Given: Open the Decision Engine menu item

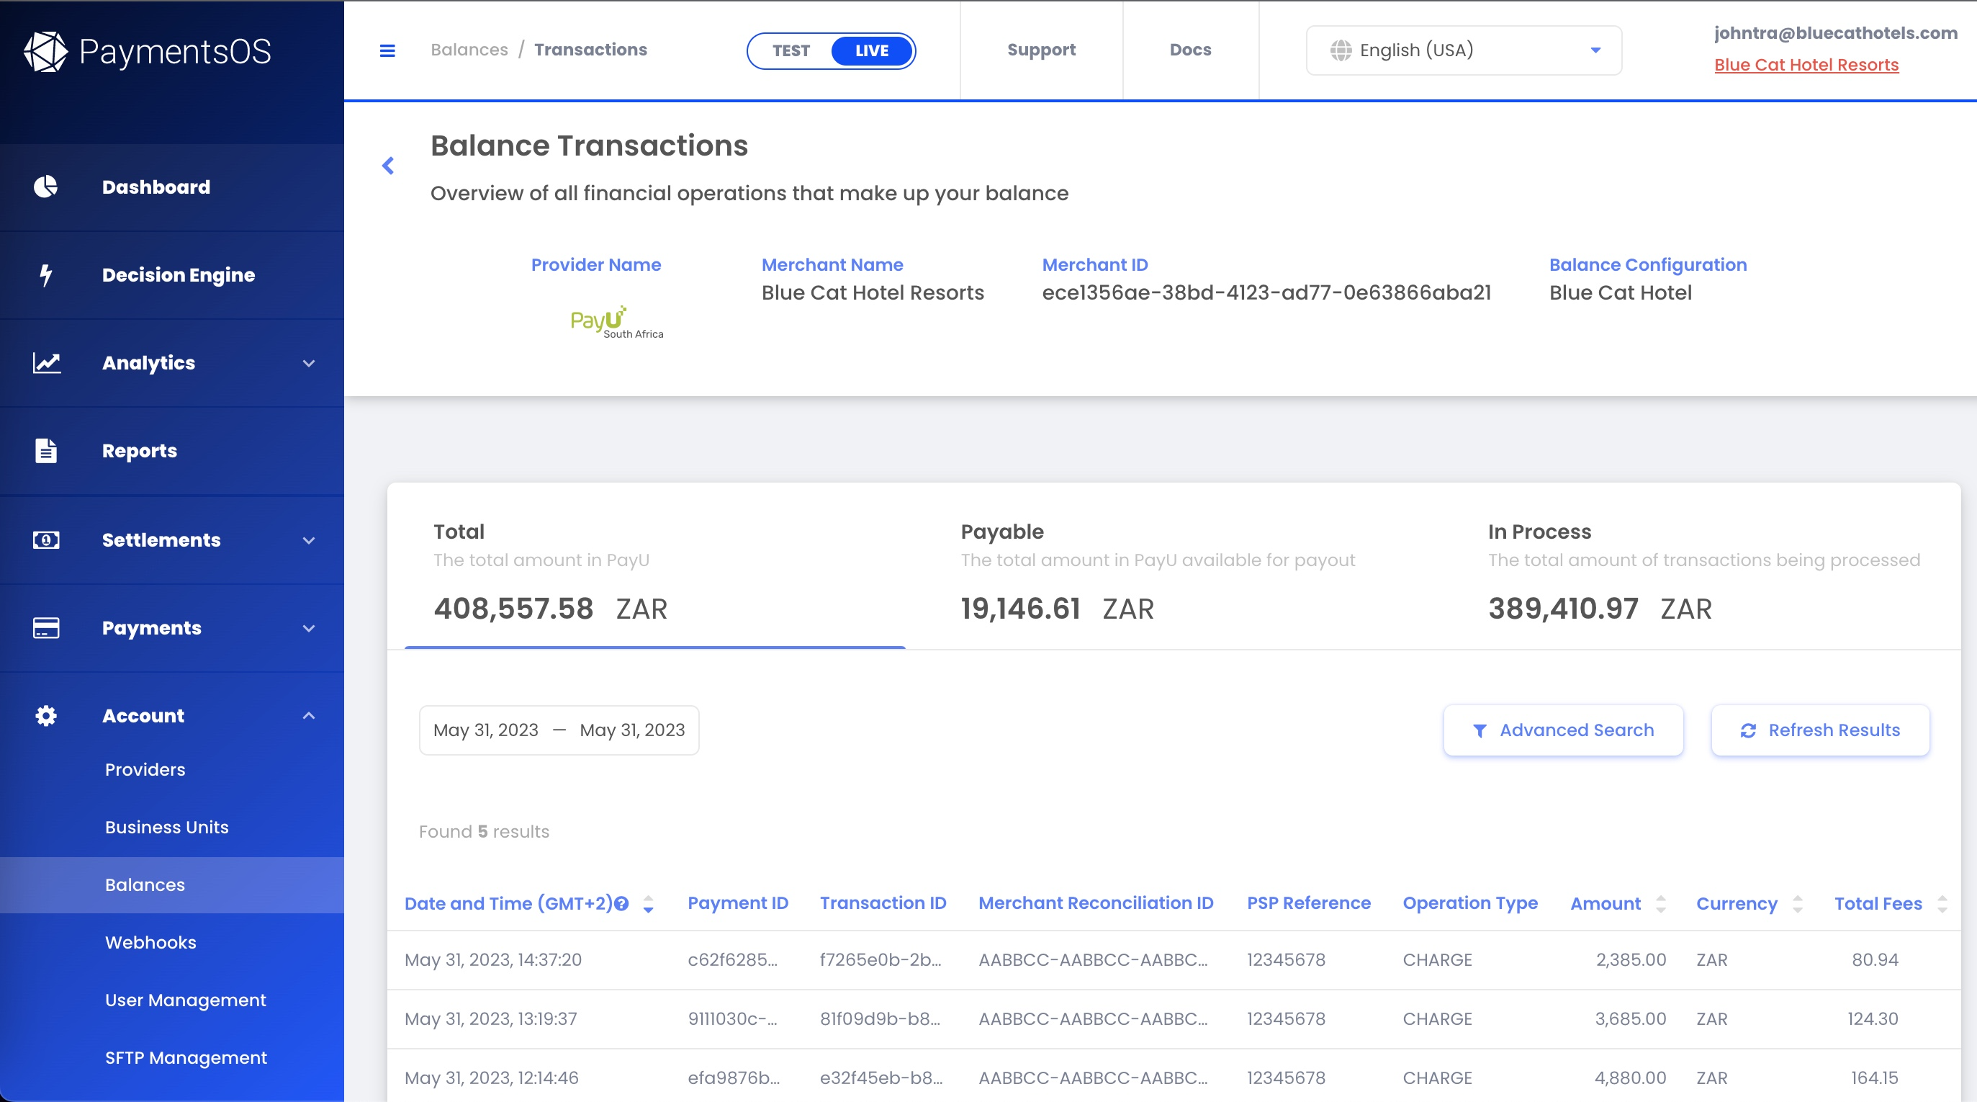Looking at the screenshot, I should click(172, 275).
